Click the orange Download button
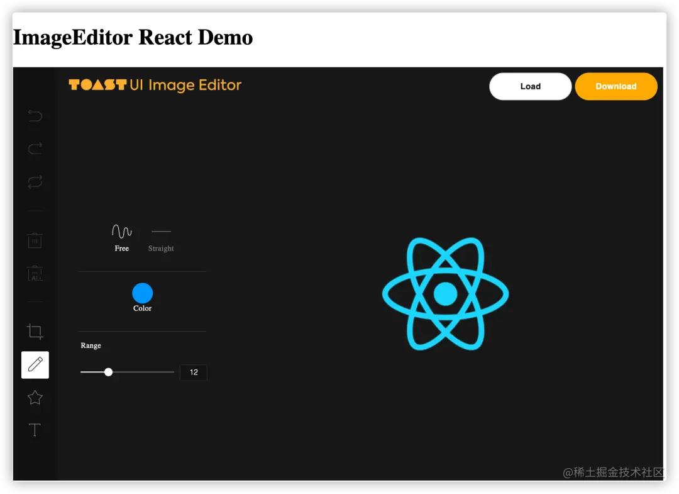The image size is (679, 494). point(616,86)
